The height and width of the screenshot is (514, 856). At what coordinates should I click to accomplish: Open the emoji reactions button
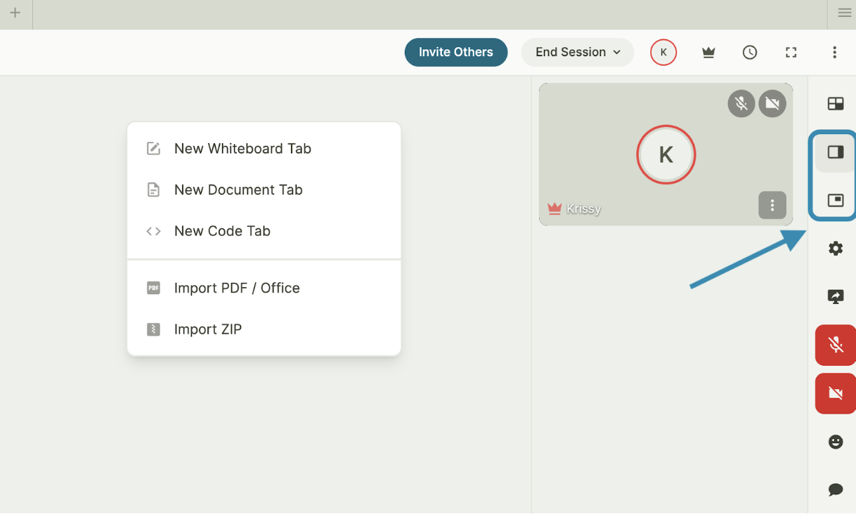coord(836,442)
